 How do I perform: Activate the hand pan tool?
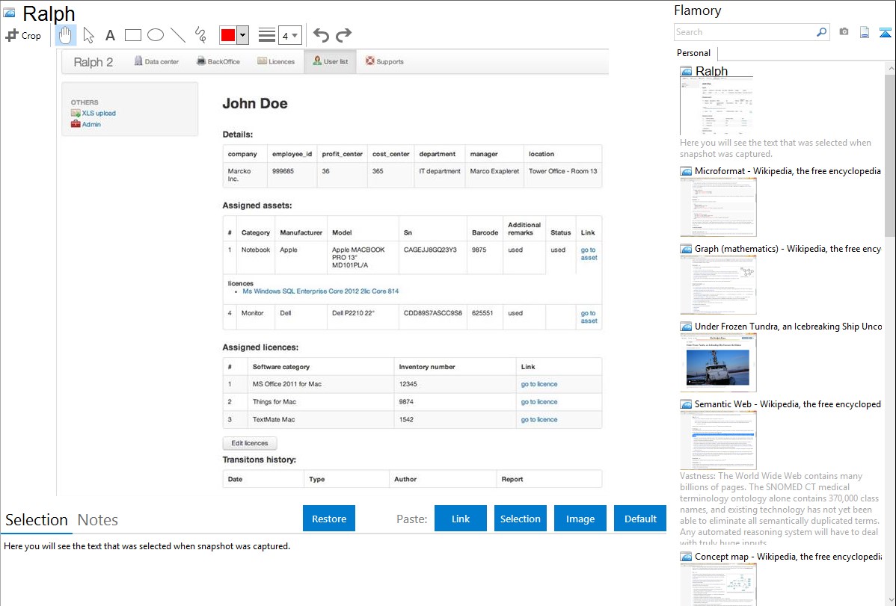(x=66, y=35)
